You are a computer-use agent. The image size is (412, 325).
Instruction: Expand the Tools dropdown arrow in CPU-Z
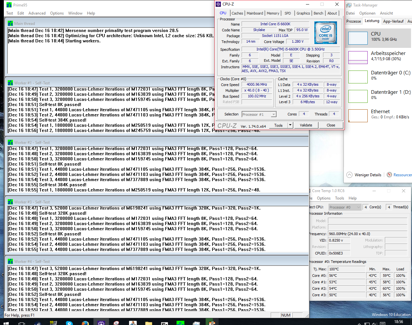point(290,125)
